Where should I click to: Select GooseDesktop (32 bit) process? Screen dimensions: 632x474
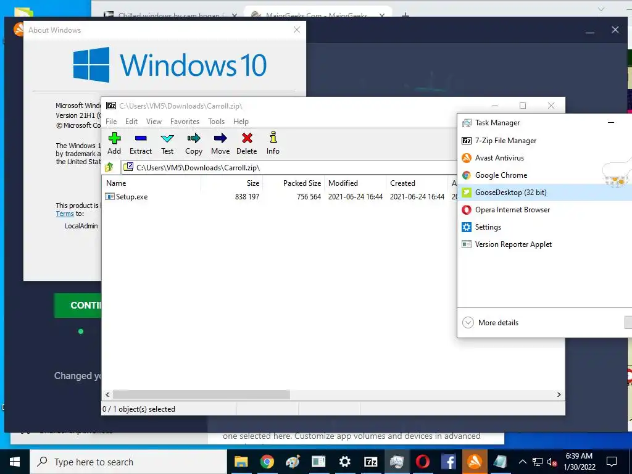pyautogui.click(x=544, y=193)
